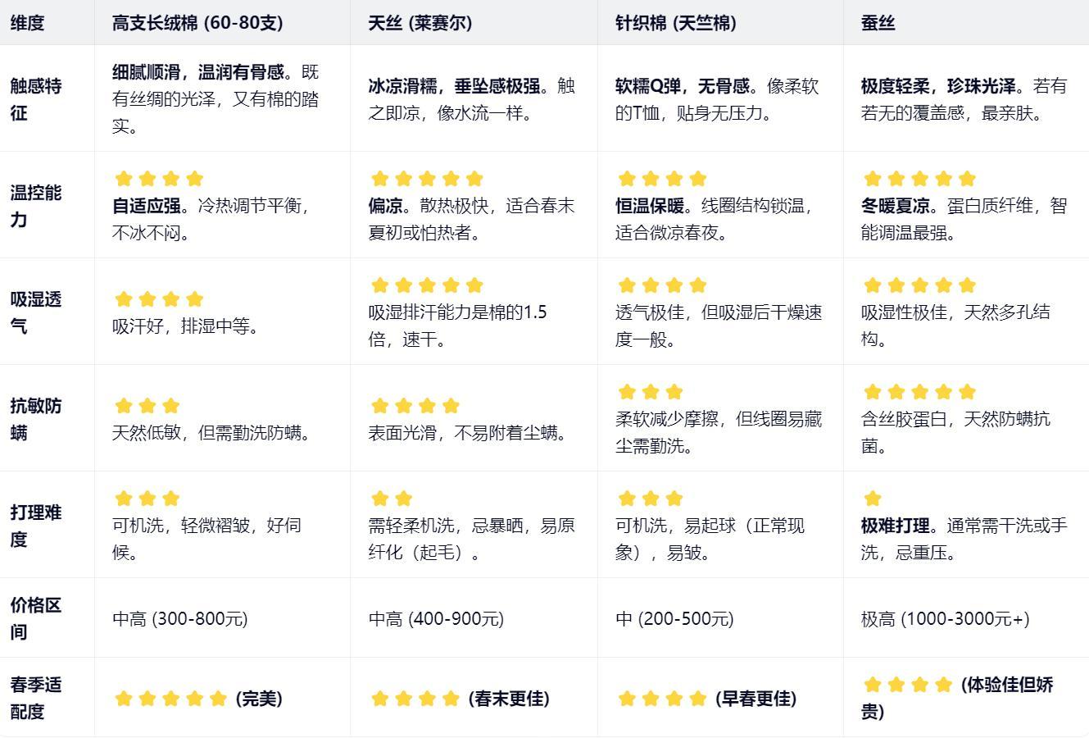
Task: Click the five-star 完美 rating in 春季适配度 row
Action: click(x=170, y=699)
